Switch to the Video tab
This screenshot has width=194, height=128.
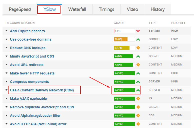132,9
